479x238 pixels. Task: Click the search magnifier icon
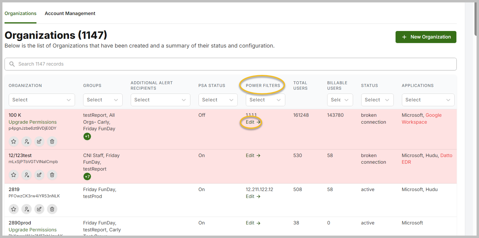(12, 64)
